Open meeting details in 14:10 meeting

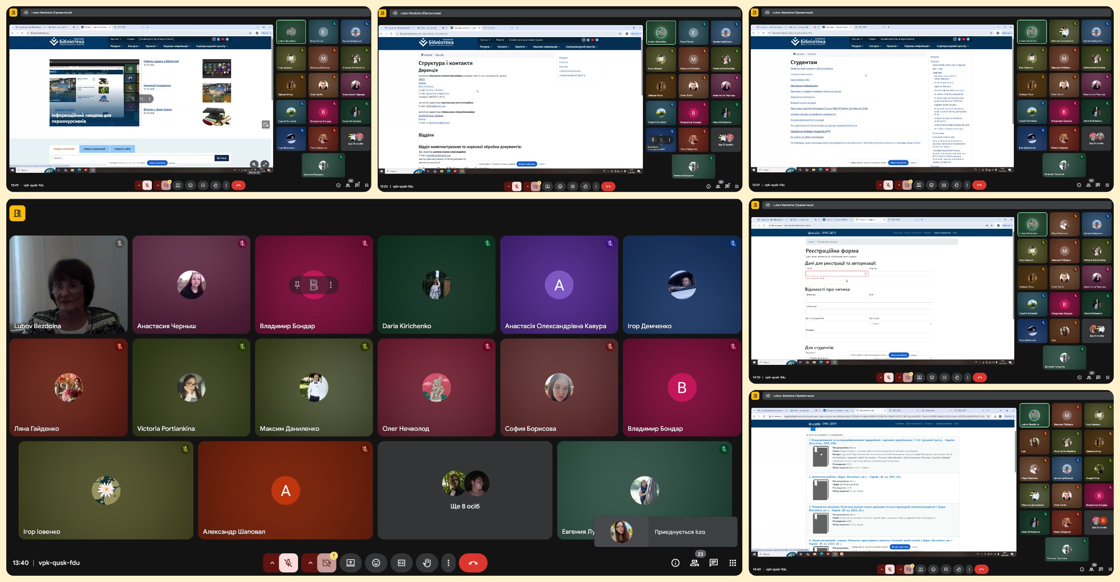(1079, 377)
